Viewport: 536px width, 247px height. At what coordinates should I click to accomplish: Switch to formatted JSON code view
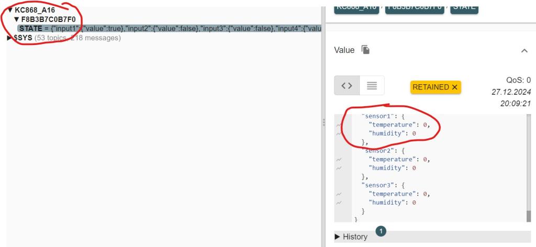coord(347,86)
